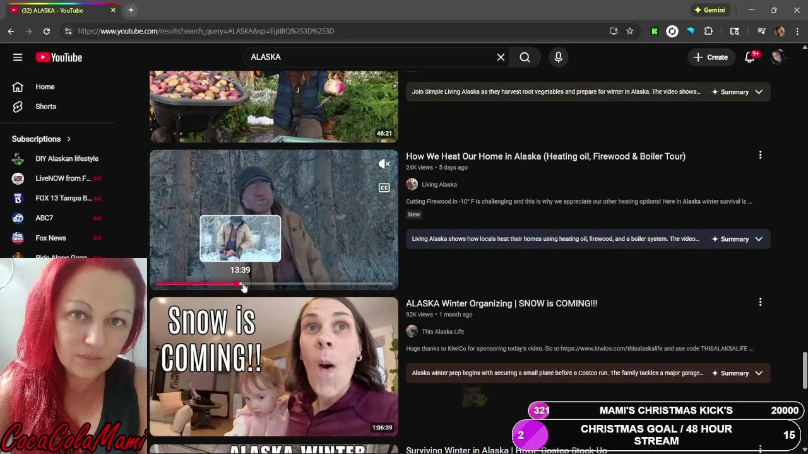
Task: Open media controls icon in toolbar
Action: [x=761, y=31]
